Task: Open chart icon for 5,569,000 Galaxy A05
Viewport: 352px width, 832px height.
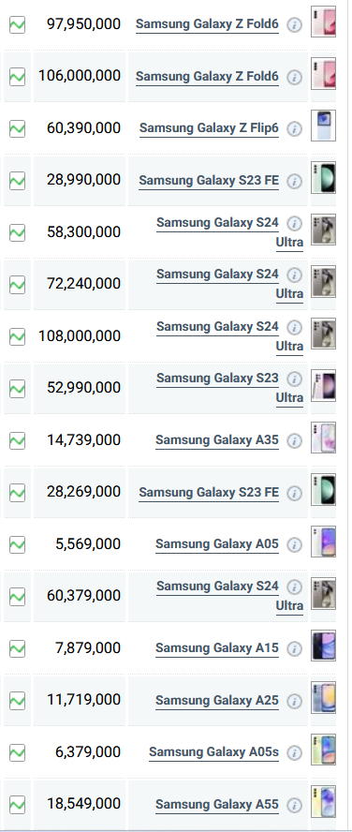Action: tap(18, 545)
